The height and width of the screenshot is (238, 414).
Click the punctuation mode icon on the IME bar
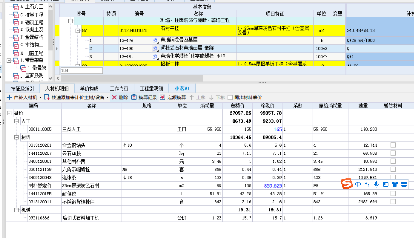click(367, 184)
